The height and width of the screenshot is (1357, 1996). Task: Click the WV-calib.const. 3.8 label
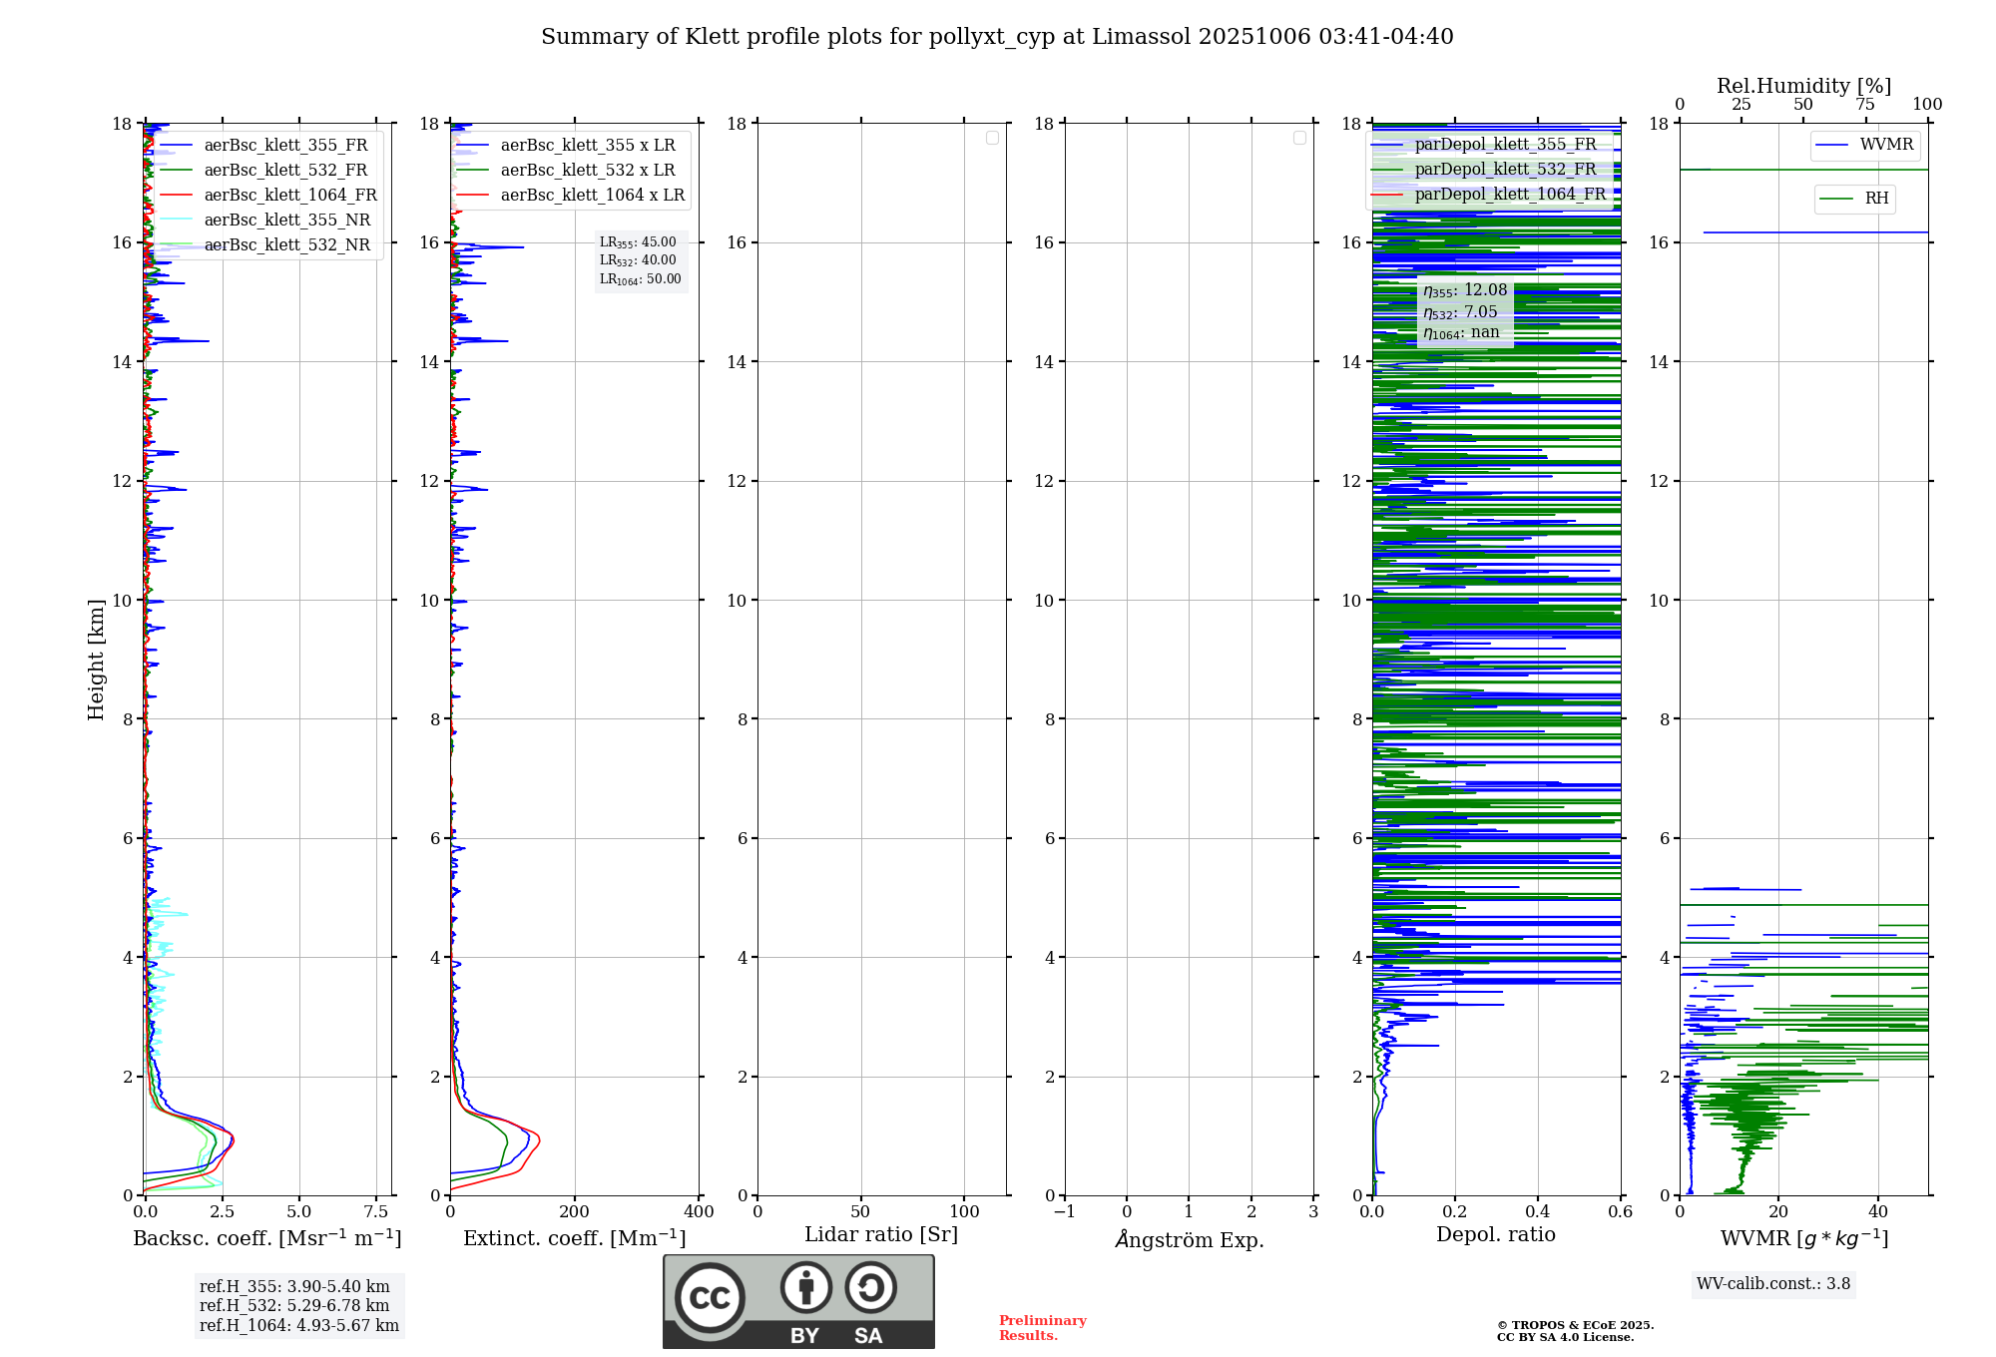(x=1772, y=1284)
